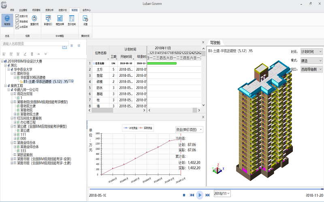Select 雨花台宾馆 in project tree

point(25,94)
